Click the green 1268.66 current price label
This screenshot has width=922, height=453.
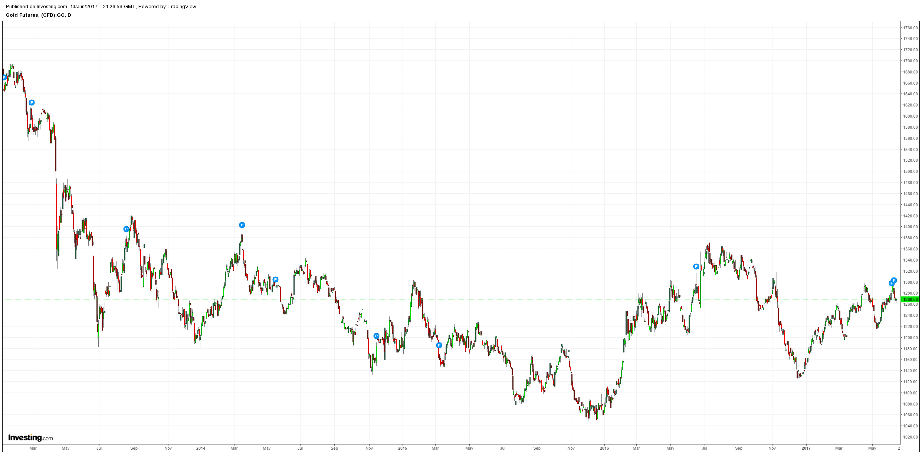pos(910,299)
